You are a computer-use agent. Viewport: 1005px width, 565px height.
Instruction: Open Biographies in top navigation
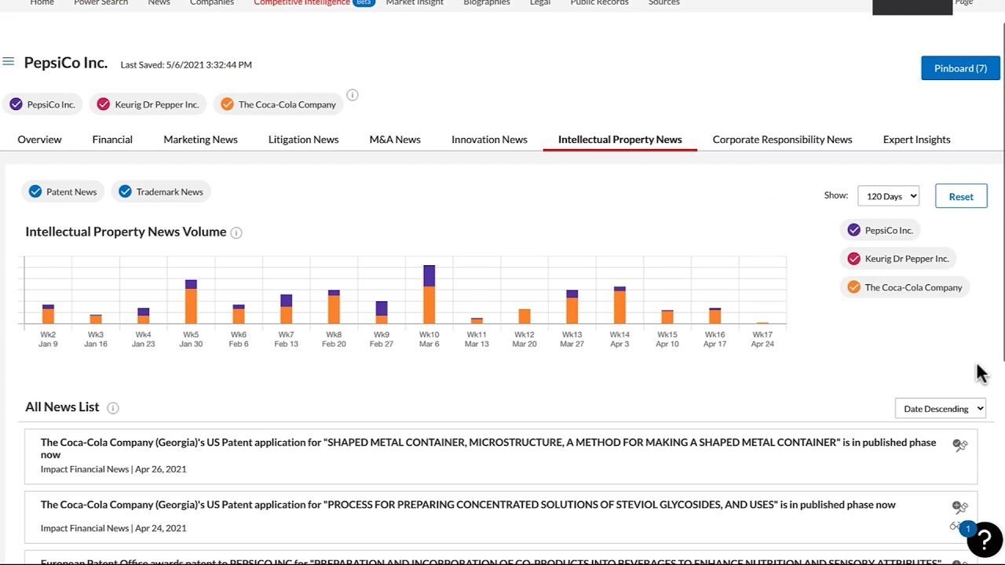point(487,3)
